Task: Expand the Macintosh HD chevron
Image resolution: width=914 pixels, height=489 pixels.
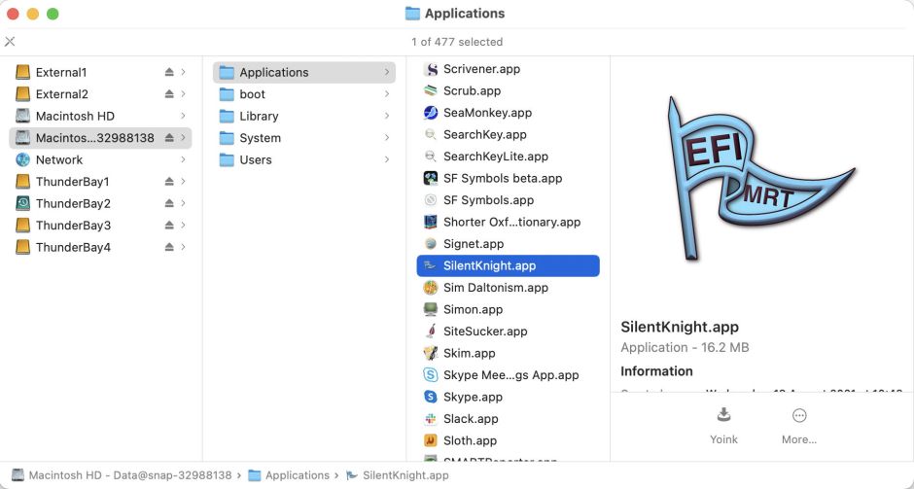Action: (183, 117)
